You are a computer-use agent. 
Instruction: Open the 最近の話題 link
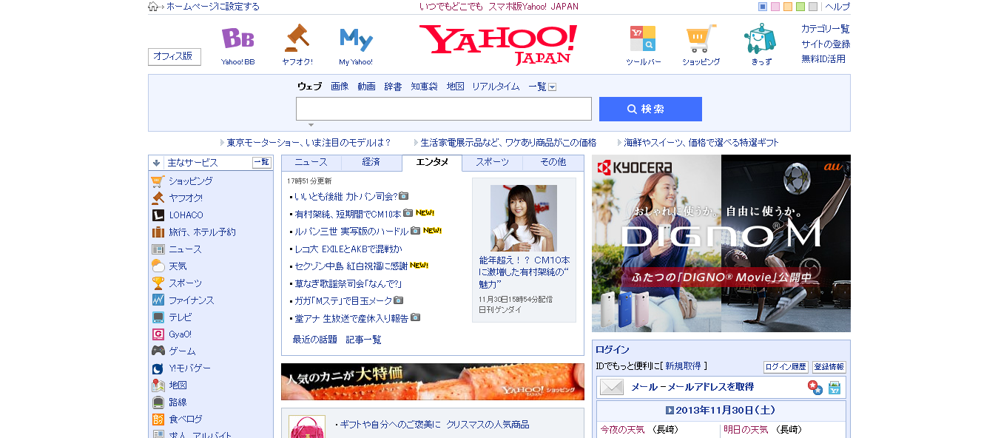(x=315, y=340)
